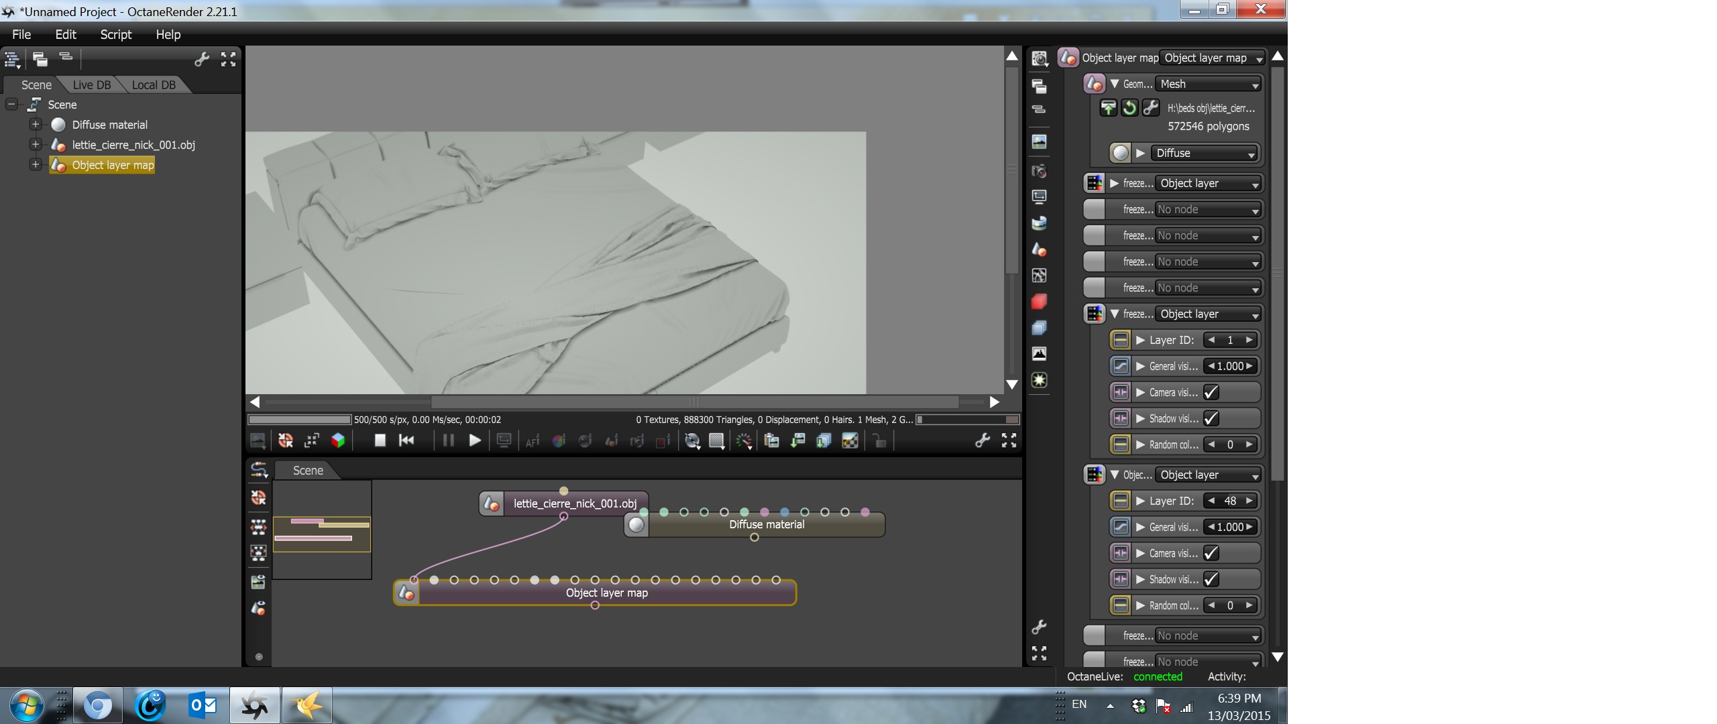Click the restart render icon
The height and width of the screenshot is (724, 1717).
click(x=406, y=440)
